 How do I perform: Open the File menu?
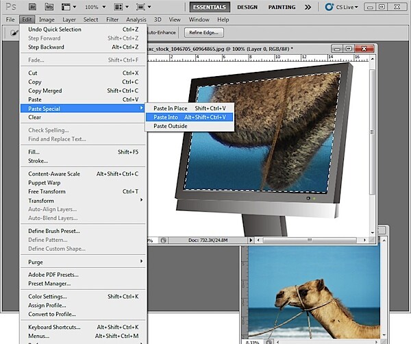[x=10, y=20]
